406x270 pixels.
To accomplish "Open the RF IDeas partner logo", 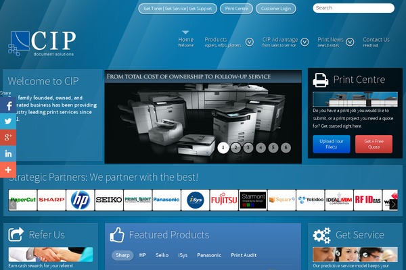I will point(367,200).
